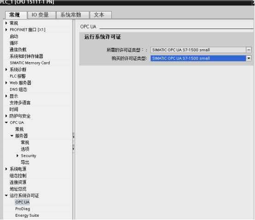Open dropdown arrow of 购买的许可证类型
The height and width of the screenshot is (220, 255).
point(249,58)
